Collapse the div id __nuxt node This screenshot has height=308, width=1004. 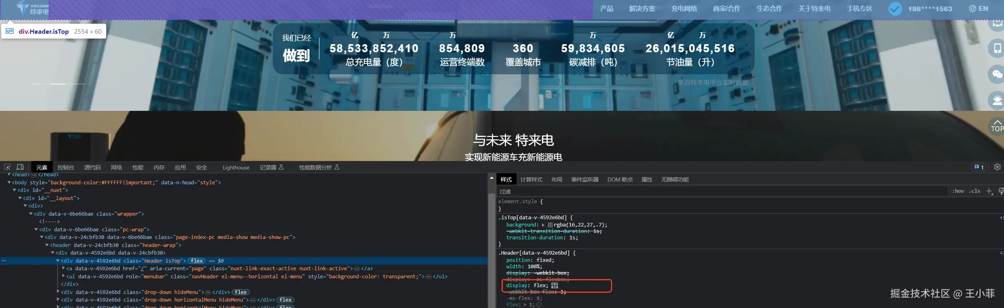(14, 190)
